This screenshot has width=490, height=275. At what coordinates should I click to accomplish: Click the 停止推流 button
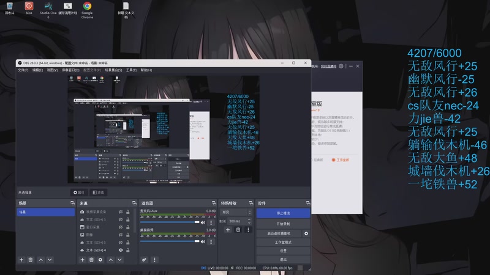(x=283, y=213)
